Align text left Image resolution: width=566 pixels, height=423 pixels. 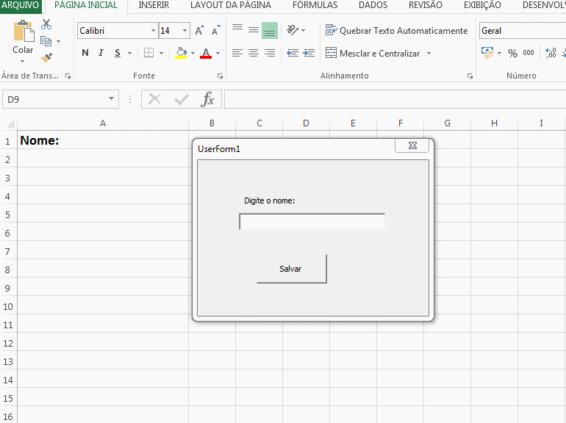click(237, 53)
